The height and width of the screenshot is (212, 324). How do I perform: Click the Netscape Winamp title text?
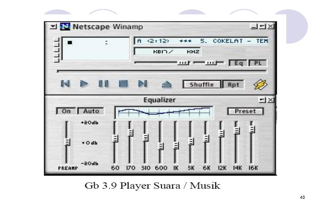(x=108, y=27)
